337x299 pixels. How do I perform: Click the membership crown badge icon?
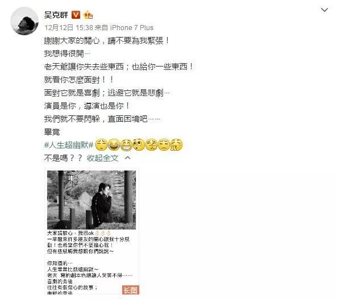pyautogui.click(x=88, y=15)
